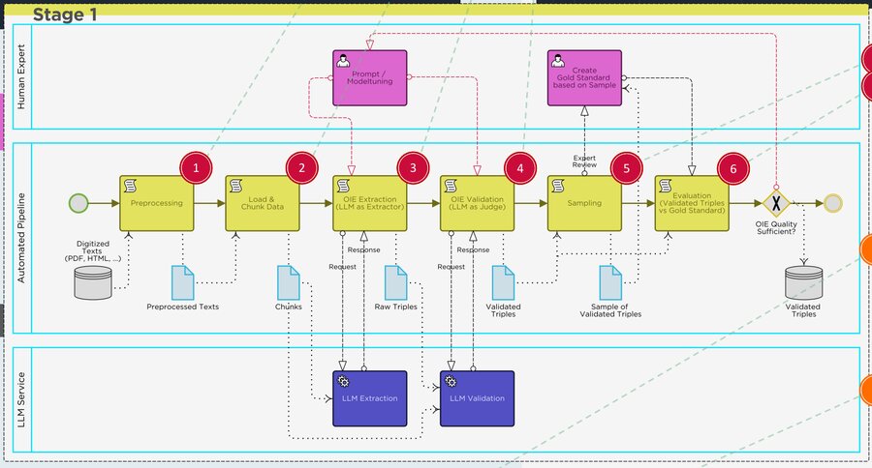872x468 pixels.
Task: Select the script icon in Load & Chunk Data
Action: [235, 186]
